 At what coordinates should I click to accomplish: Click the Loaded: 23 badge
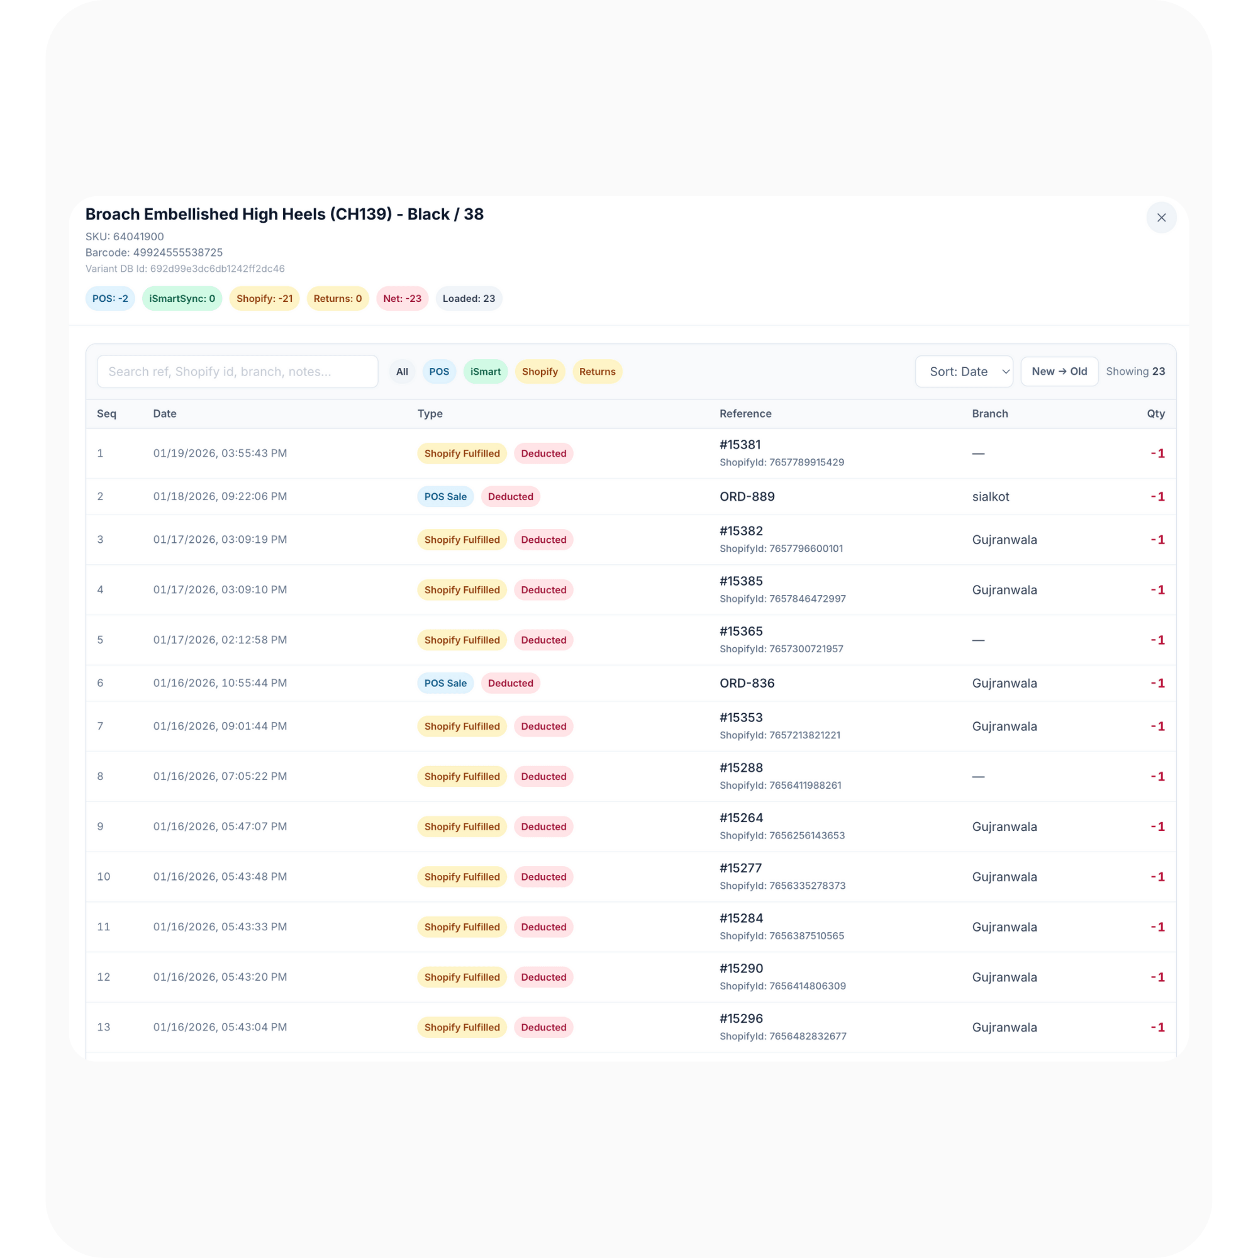[468, 298]
